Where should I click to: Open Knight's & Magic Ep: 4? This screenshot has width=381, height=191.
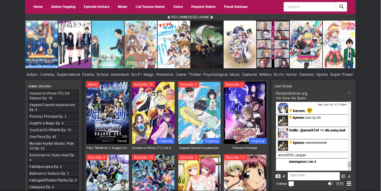(x=53, y=123)
